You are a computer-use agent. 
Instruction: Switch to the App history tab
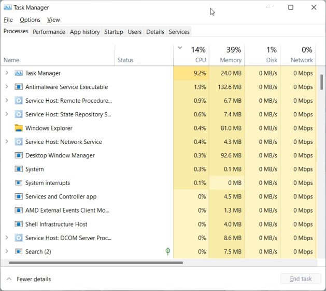click(85, 32)
